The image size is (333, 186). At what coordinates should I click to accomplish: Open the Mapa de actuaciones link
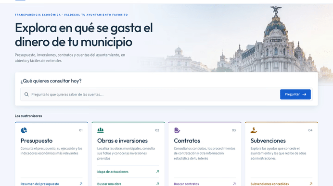pyautogui.click(x=113, y=172)
